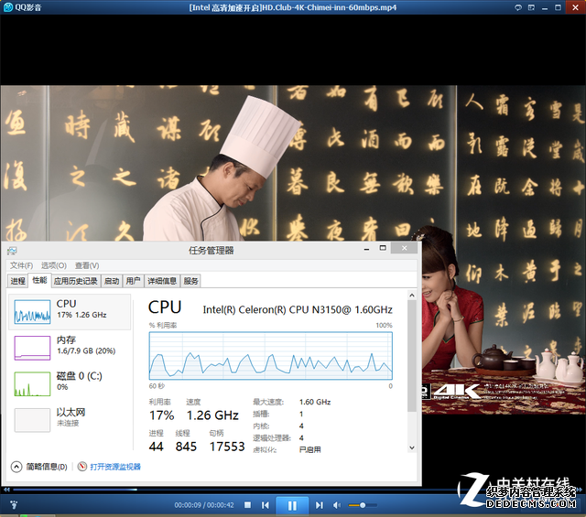This screenshot has width=586, height=517.
Task: Open the 查看(V) menu in Task Manager
Action: pos(87,265)
